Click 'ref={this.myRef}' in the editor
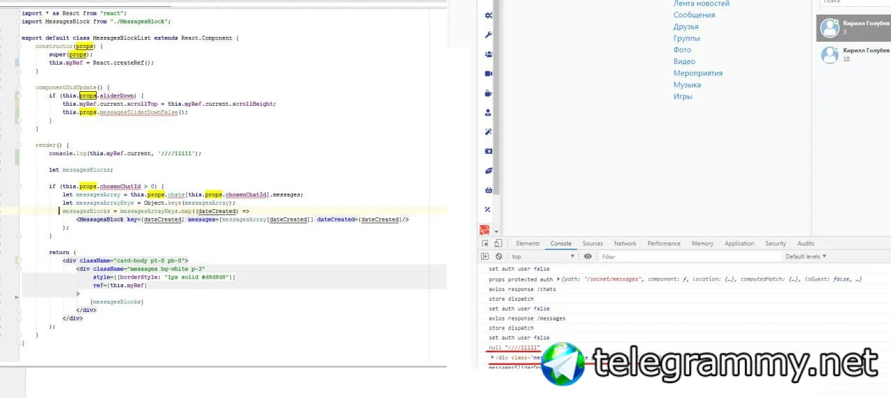The image size is (891, 406). click(x=120, y=286)
